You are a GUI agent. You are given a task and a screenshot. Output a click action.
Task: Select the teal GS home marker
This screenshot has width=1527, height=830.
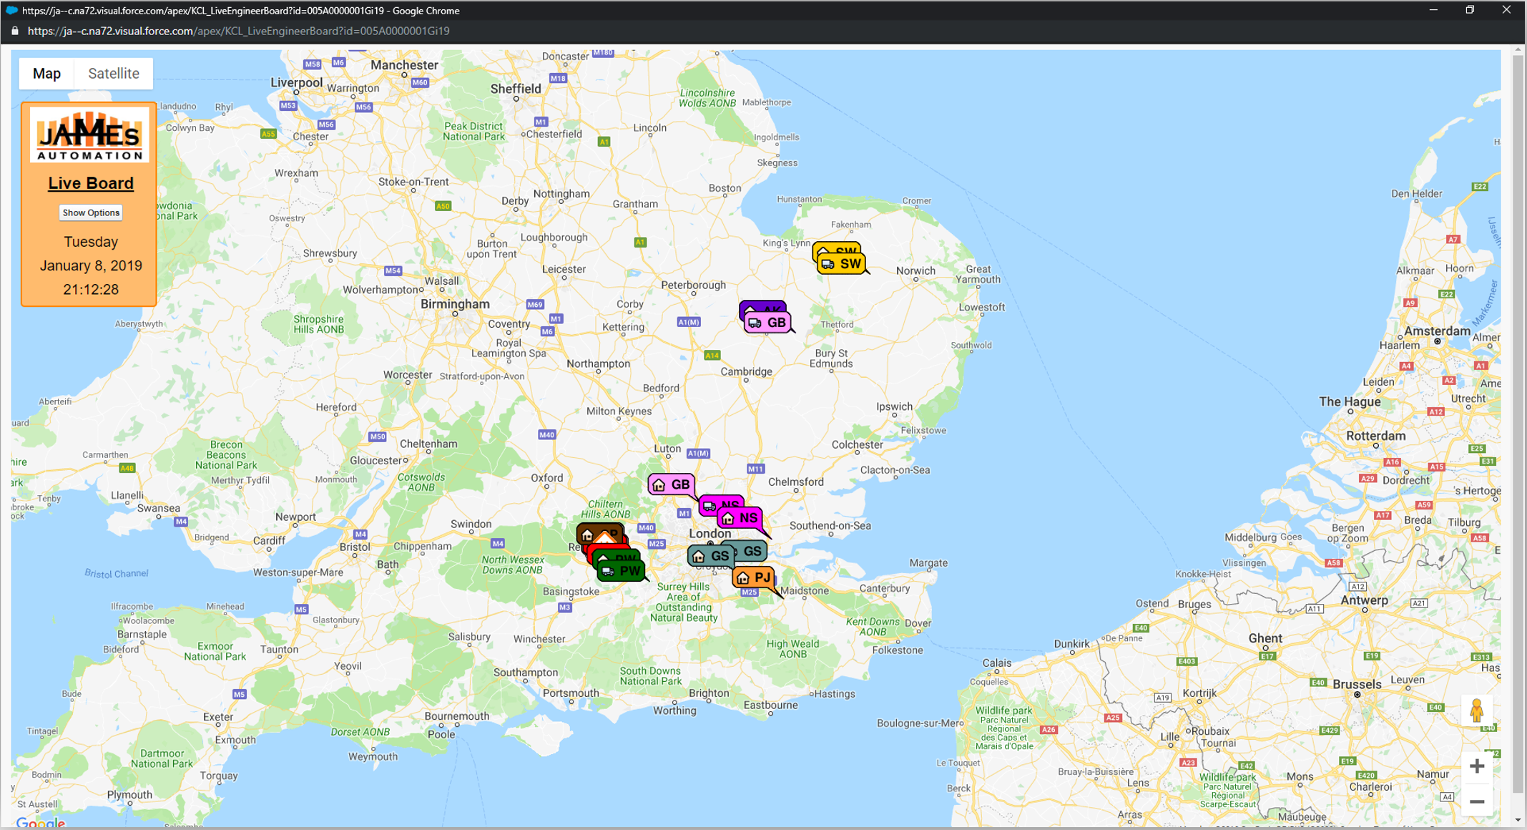(x=710, y=556)
